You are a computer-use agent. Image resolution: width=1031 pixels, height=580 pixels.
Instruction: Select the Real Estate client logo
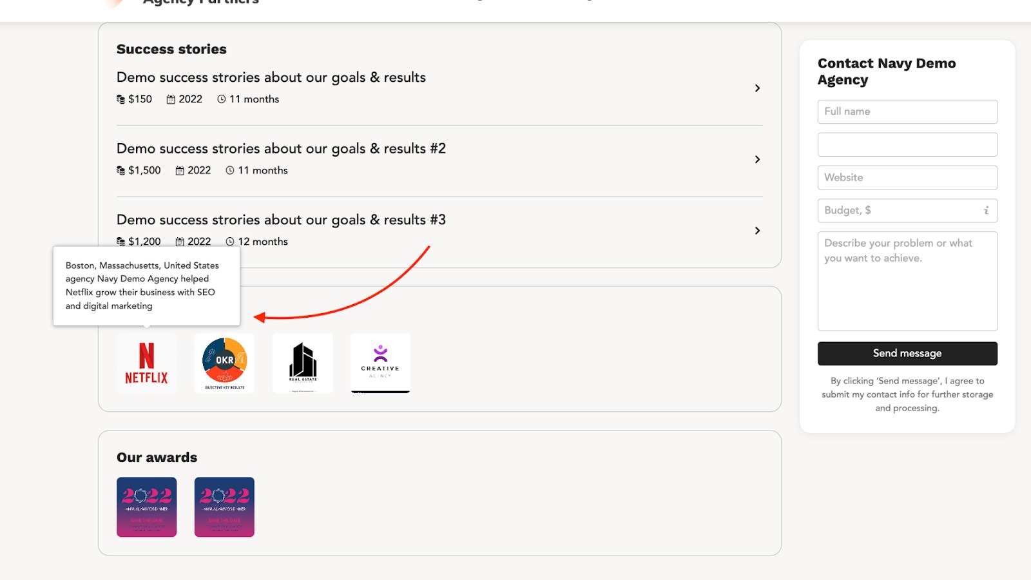pyautogui.click(x=303, y=363)
